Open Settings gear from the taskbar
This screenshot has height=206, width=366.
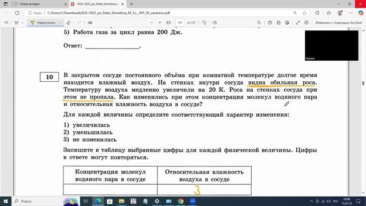[157, 201]
